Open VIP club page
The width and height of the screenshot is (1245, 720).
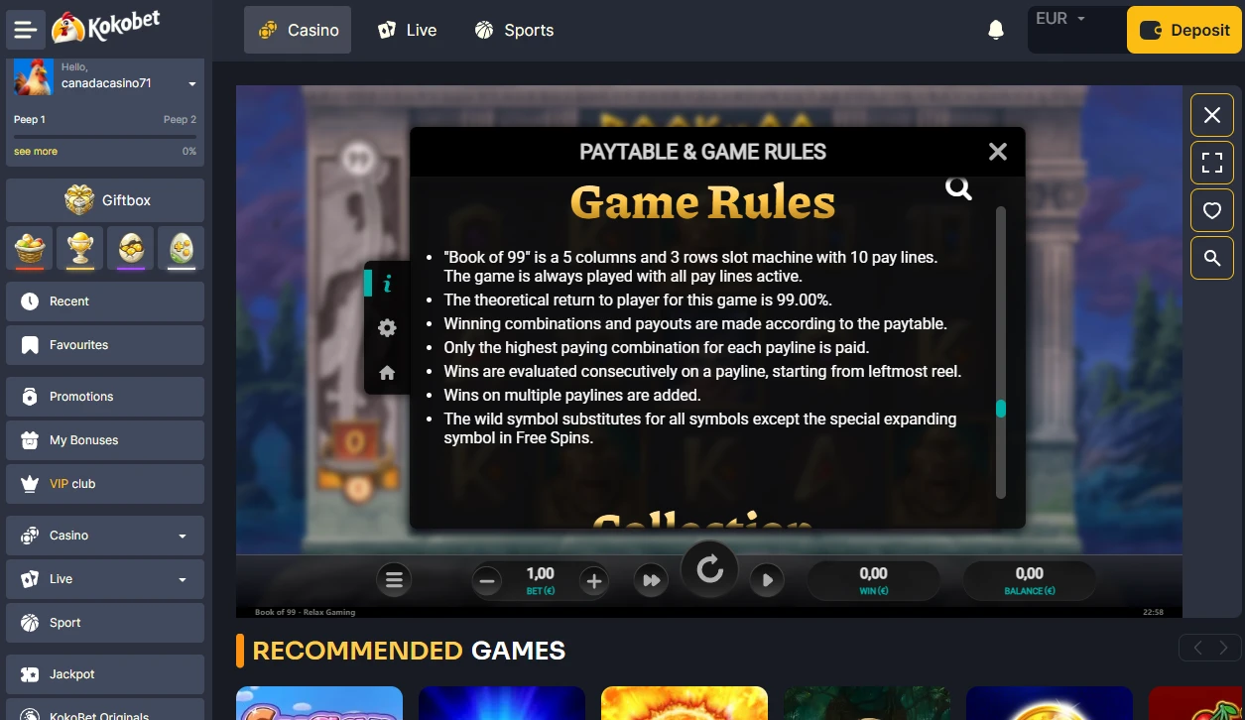(x=105, y=484)
